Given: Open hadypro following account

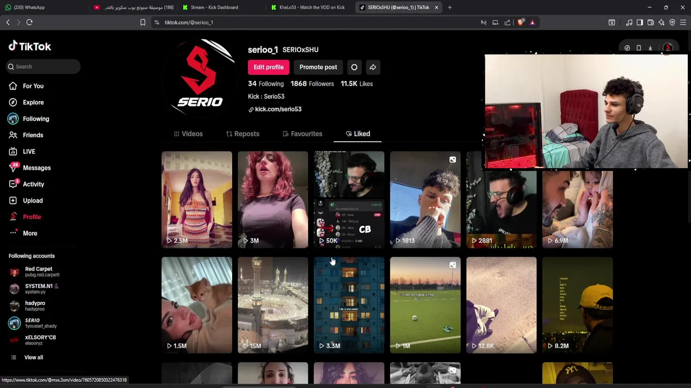Looking at the screenshot, I should click(28, 306).
